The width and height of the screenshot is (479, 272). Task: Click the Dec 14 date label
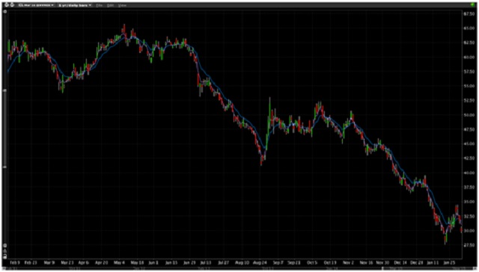click(x=400, y=262)
